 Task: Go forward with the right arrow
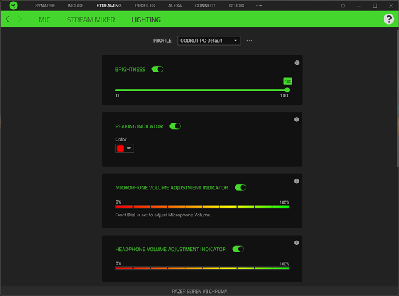click(20, 19)
